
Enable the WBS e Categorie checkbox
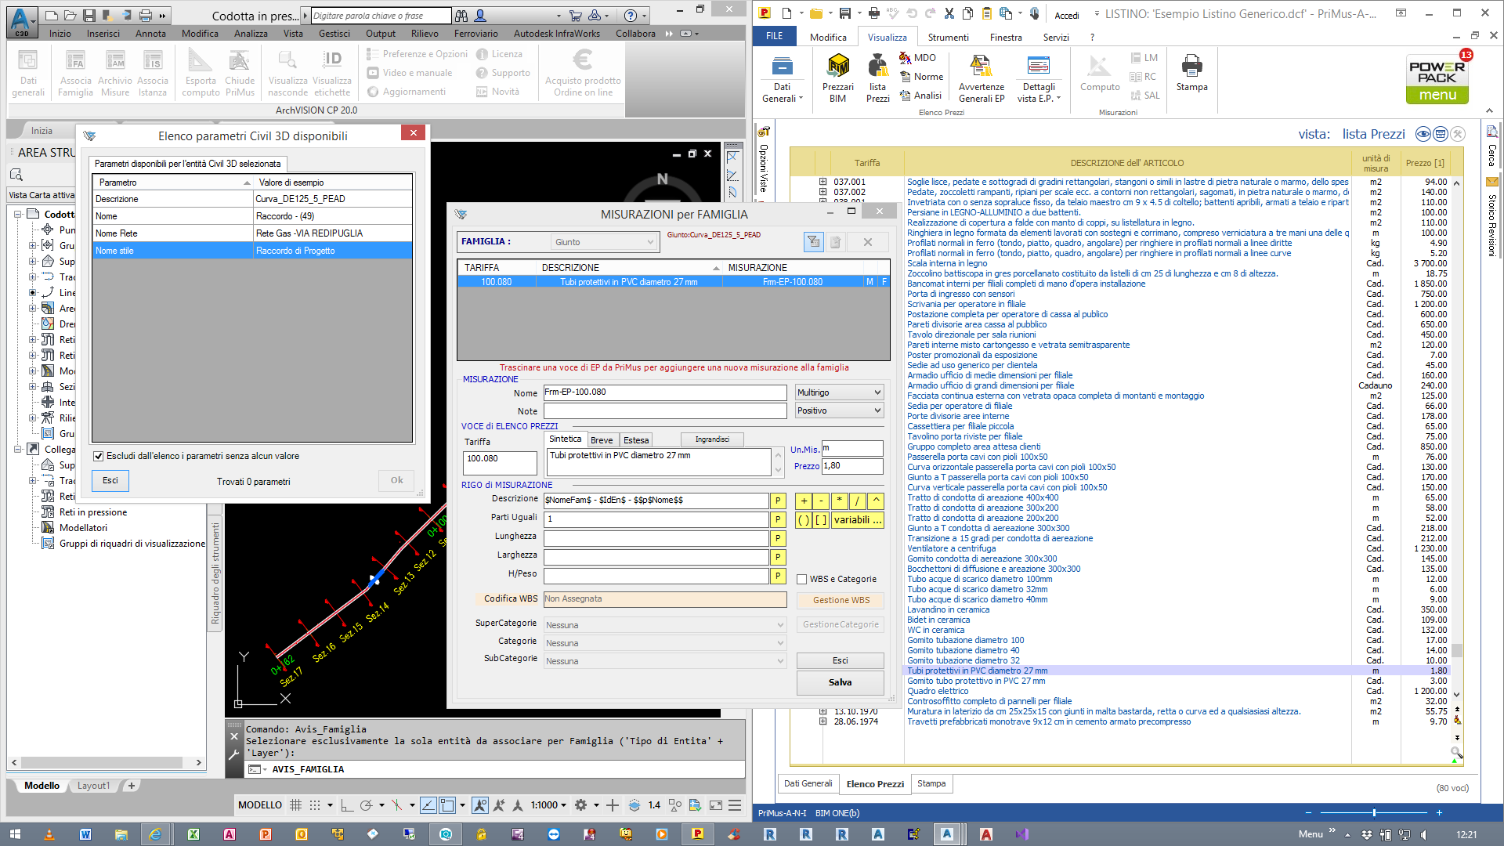[801, 580]
